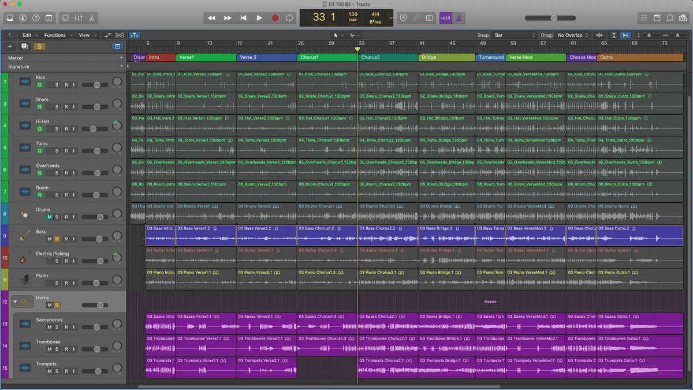Viewport: 693px width, 390px height.
Task: Open the Loop Browser
Action: click(670, 18)
